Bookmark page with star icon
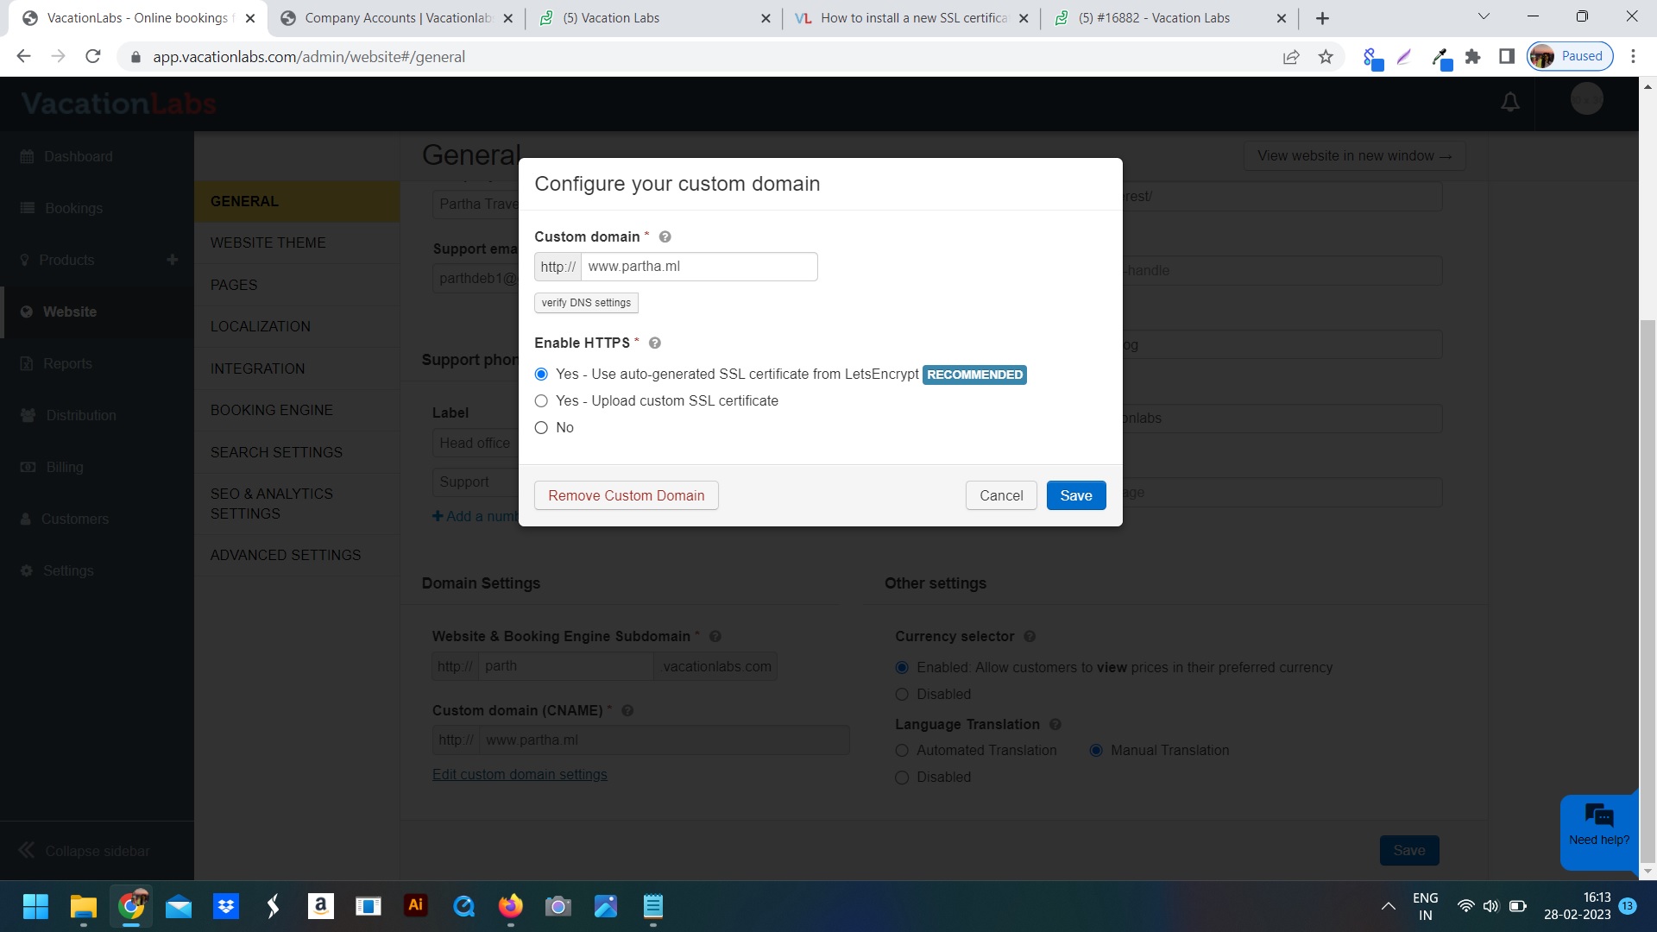1657x932 pixels. click(1326, 57)
